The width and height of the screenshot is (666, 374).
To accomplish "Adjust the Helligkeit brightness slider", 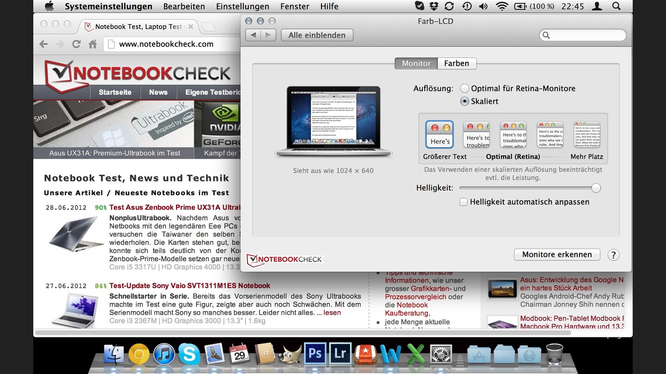I will pos(596,188).
